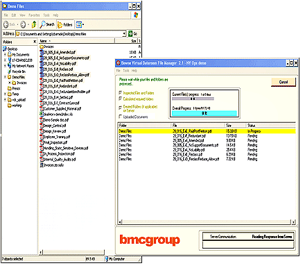Sort Explorer file list by Size column
The image size is (305, 268).
click(126, 41)
